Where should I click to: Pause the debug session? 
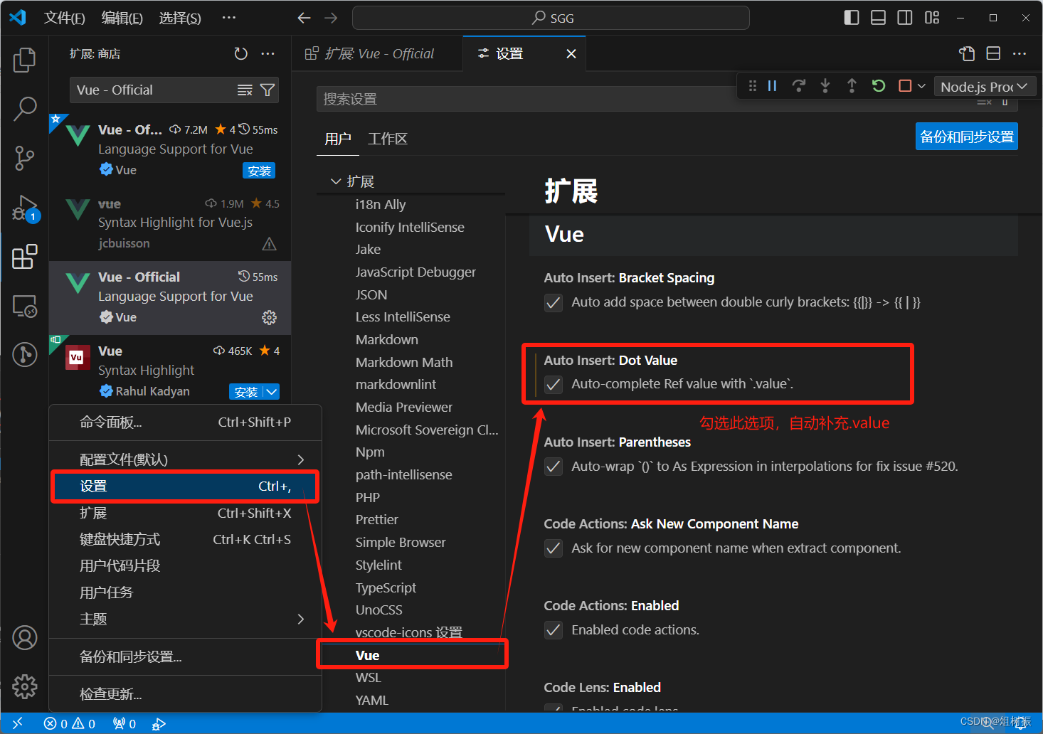click(x=772, y=86)
